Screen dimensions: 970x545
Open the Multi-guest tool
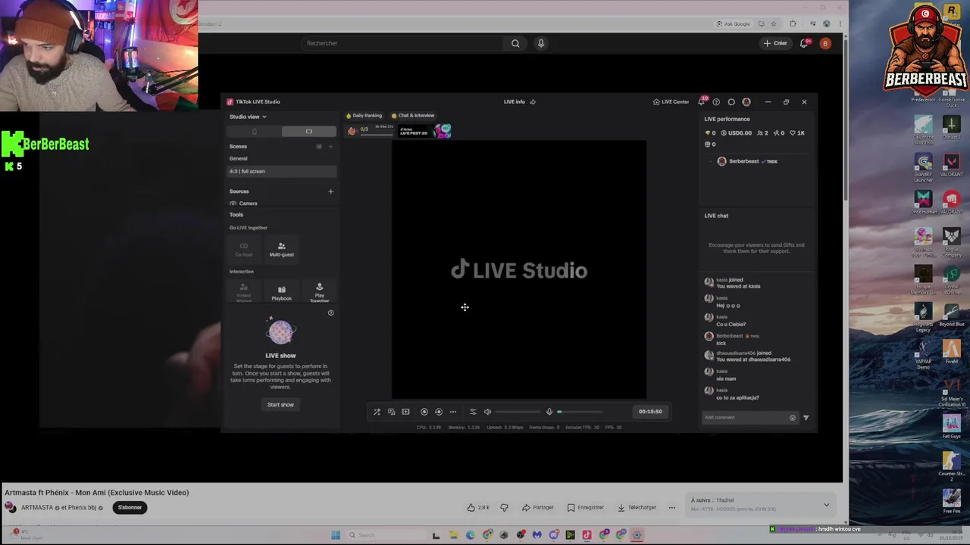click(x=281, y=249)
